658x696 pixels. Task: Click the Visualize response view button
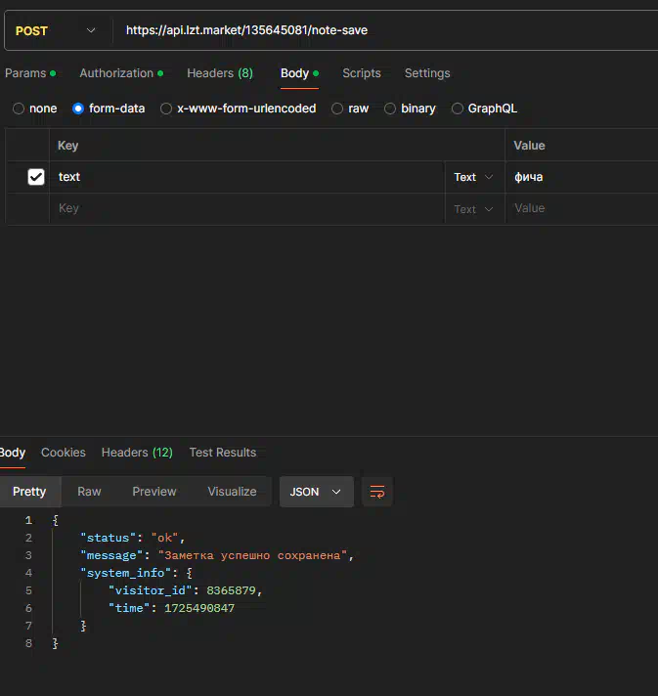pos(232,492)
